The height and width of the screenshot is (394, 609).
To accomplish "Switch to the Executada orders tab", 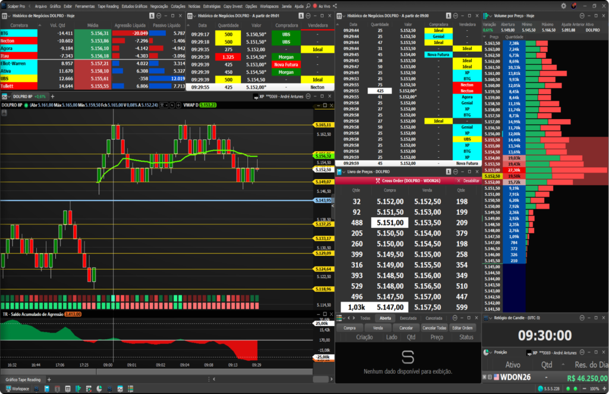I will pos(408,318).
